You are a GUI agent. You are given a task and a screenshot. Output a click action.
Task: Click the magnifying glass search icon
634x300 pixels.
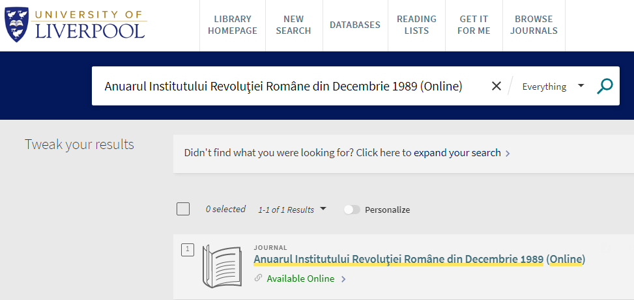click(605, 86)
